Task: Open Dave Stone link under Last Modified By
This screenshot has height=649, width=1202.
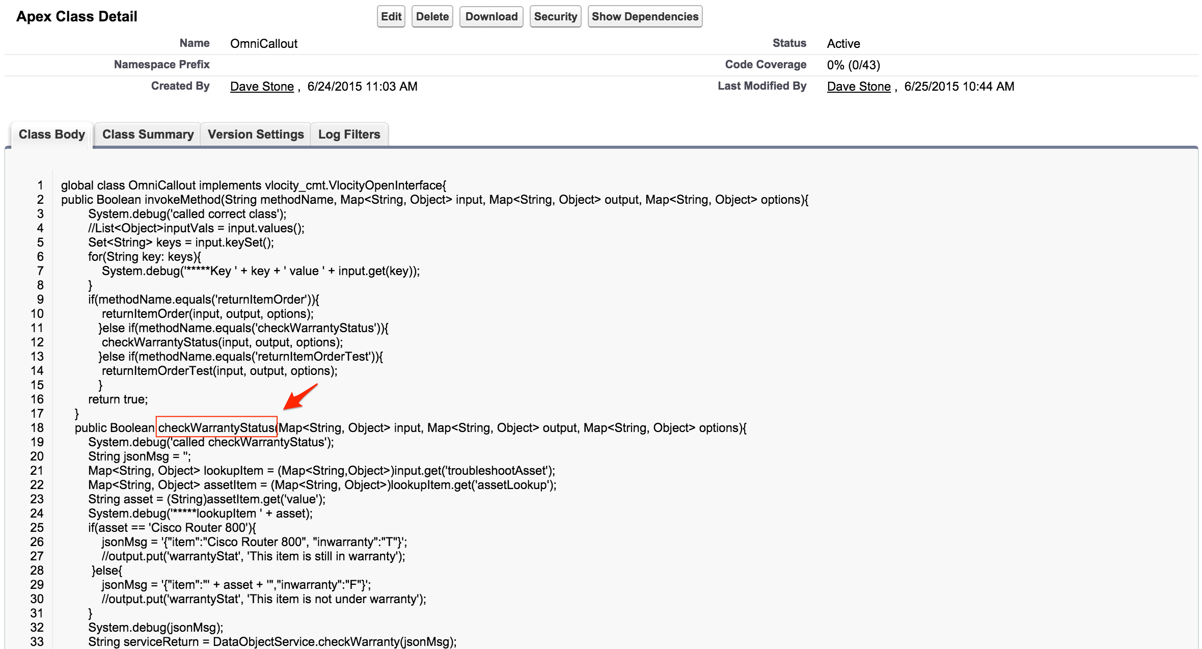Action: coord(859,87)
